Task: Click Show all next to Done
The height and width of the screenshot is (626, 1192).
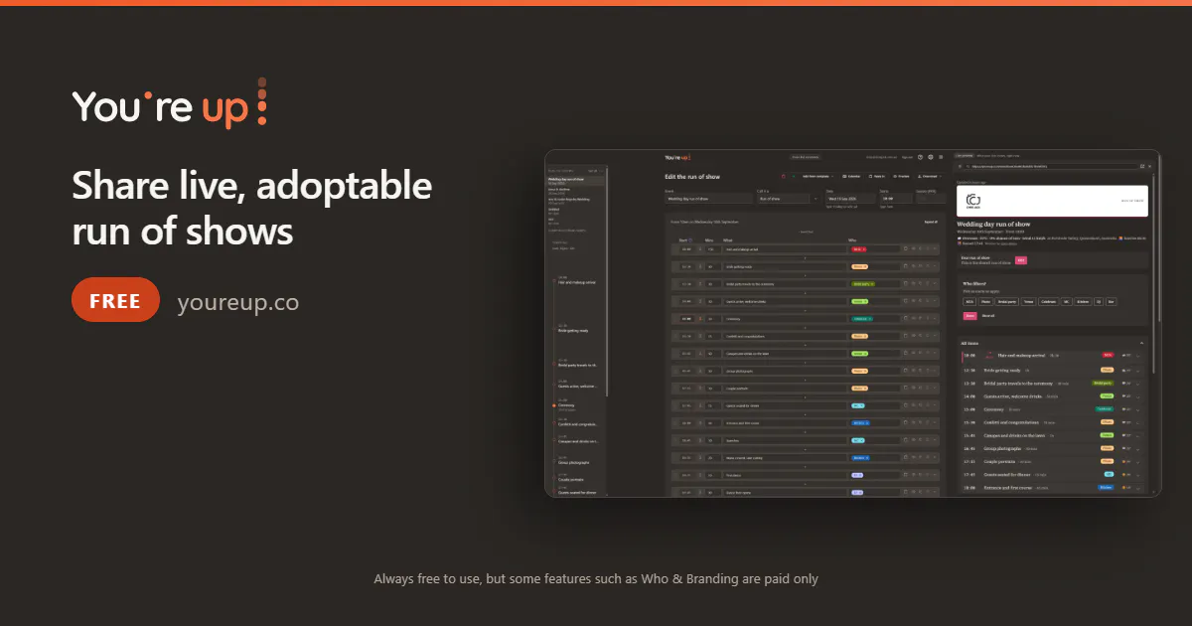Action: pos(988,316)
